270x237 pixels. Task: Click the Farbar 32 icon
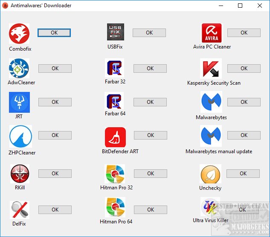tap(114, 68)
